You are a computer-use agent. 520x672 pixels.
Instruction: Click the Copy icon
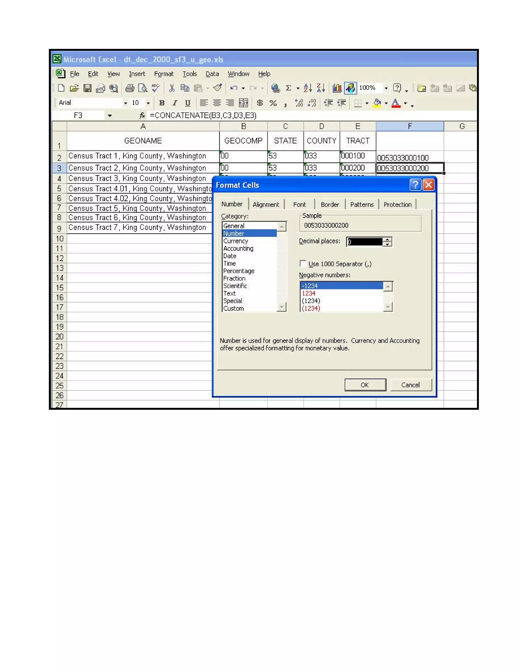click(185, 88)
